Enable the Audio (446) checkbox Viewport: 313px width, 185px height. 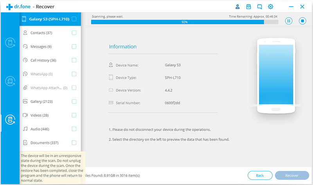tap(74, 129)
